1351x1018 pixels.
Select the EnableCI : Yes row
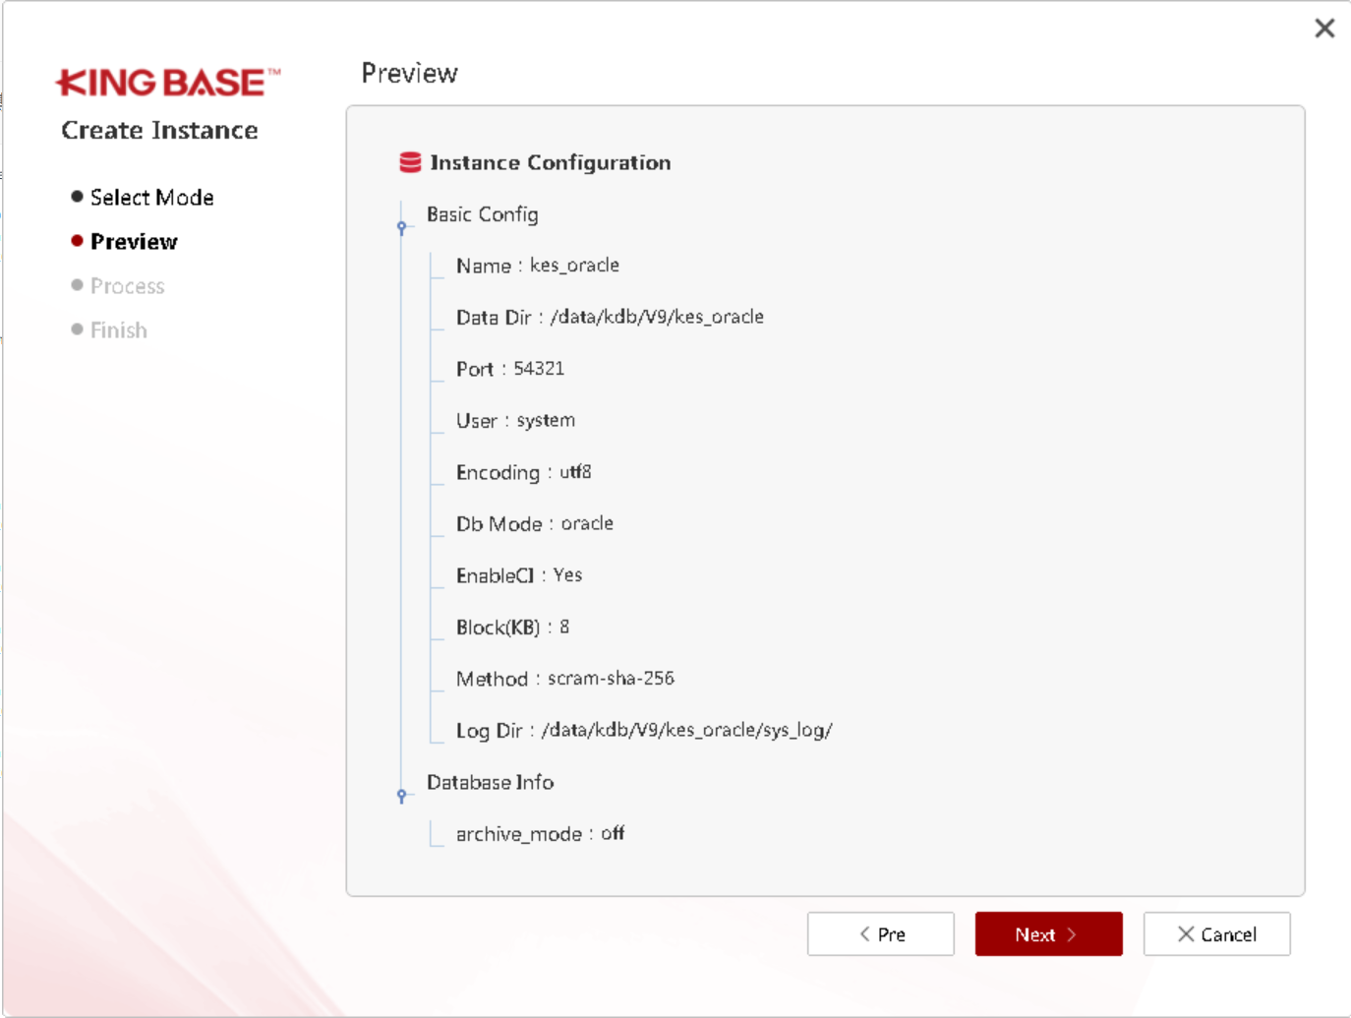(518, 575)
